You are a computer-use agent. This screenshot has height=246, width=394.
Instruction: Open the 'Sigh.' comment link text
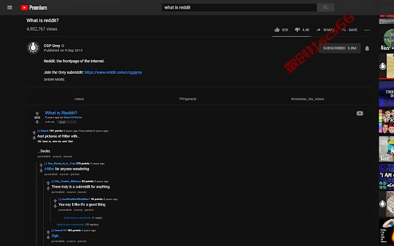coord(55,236)
